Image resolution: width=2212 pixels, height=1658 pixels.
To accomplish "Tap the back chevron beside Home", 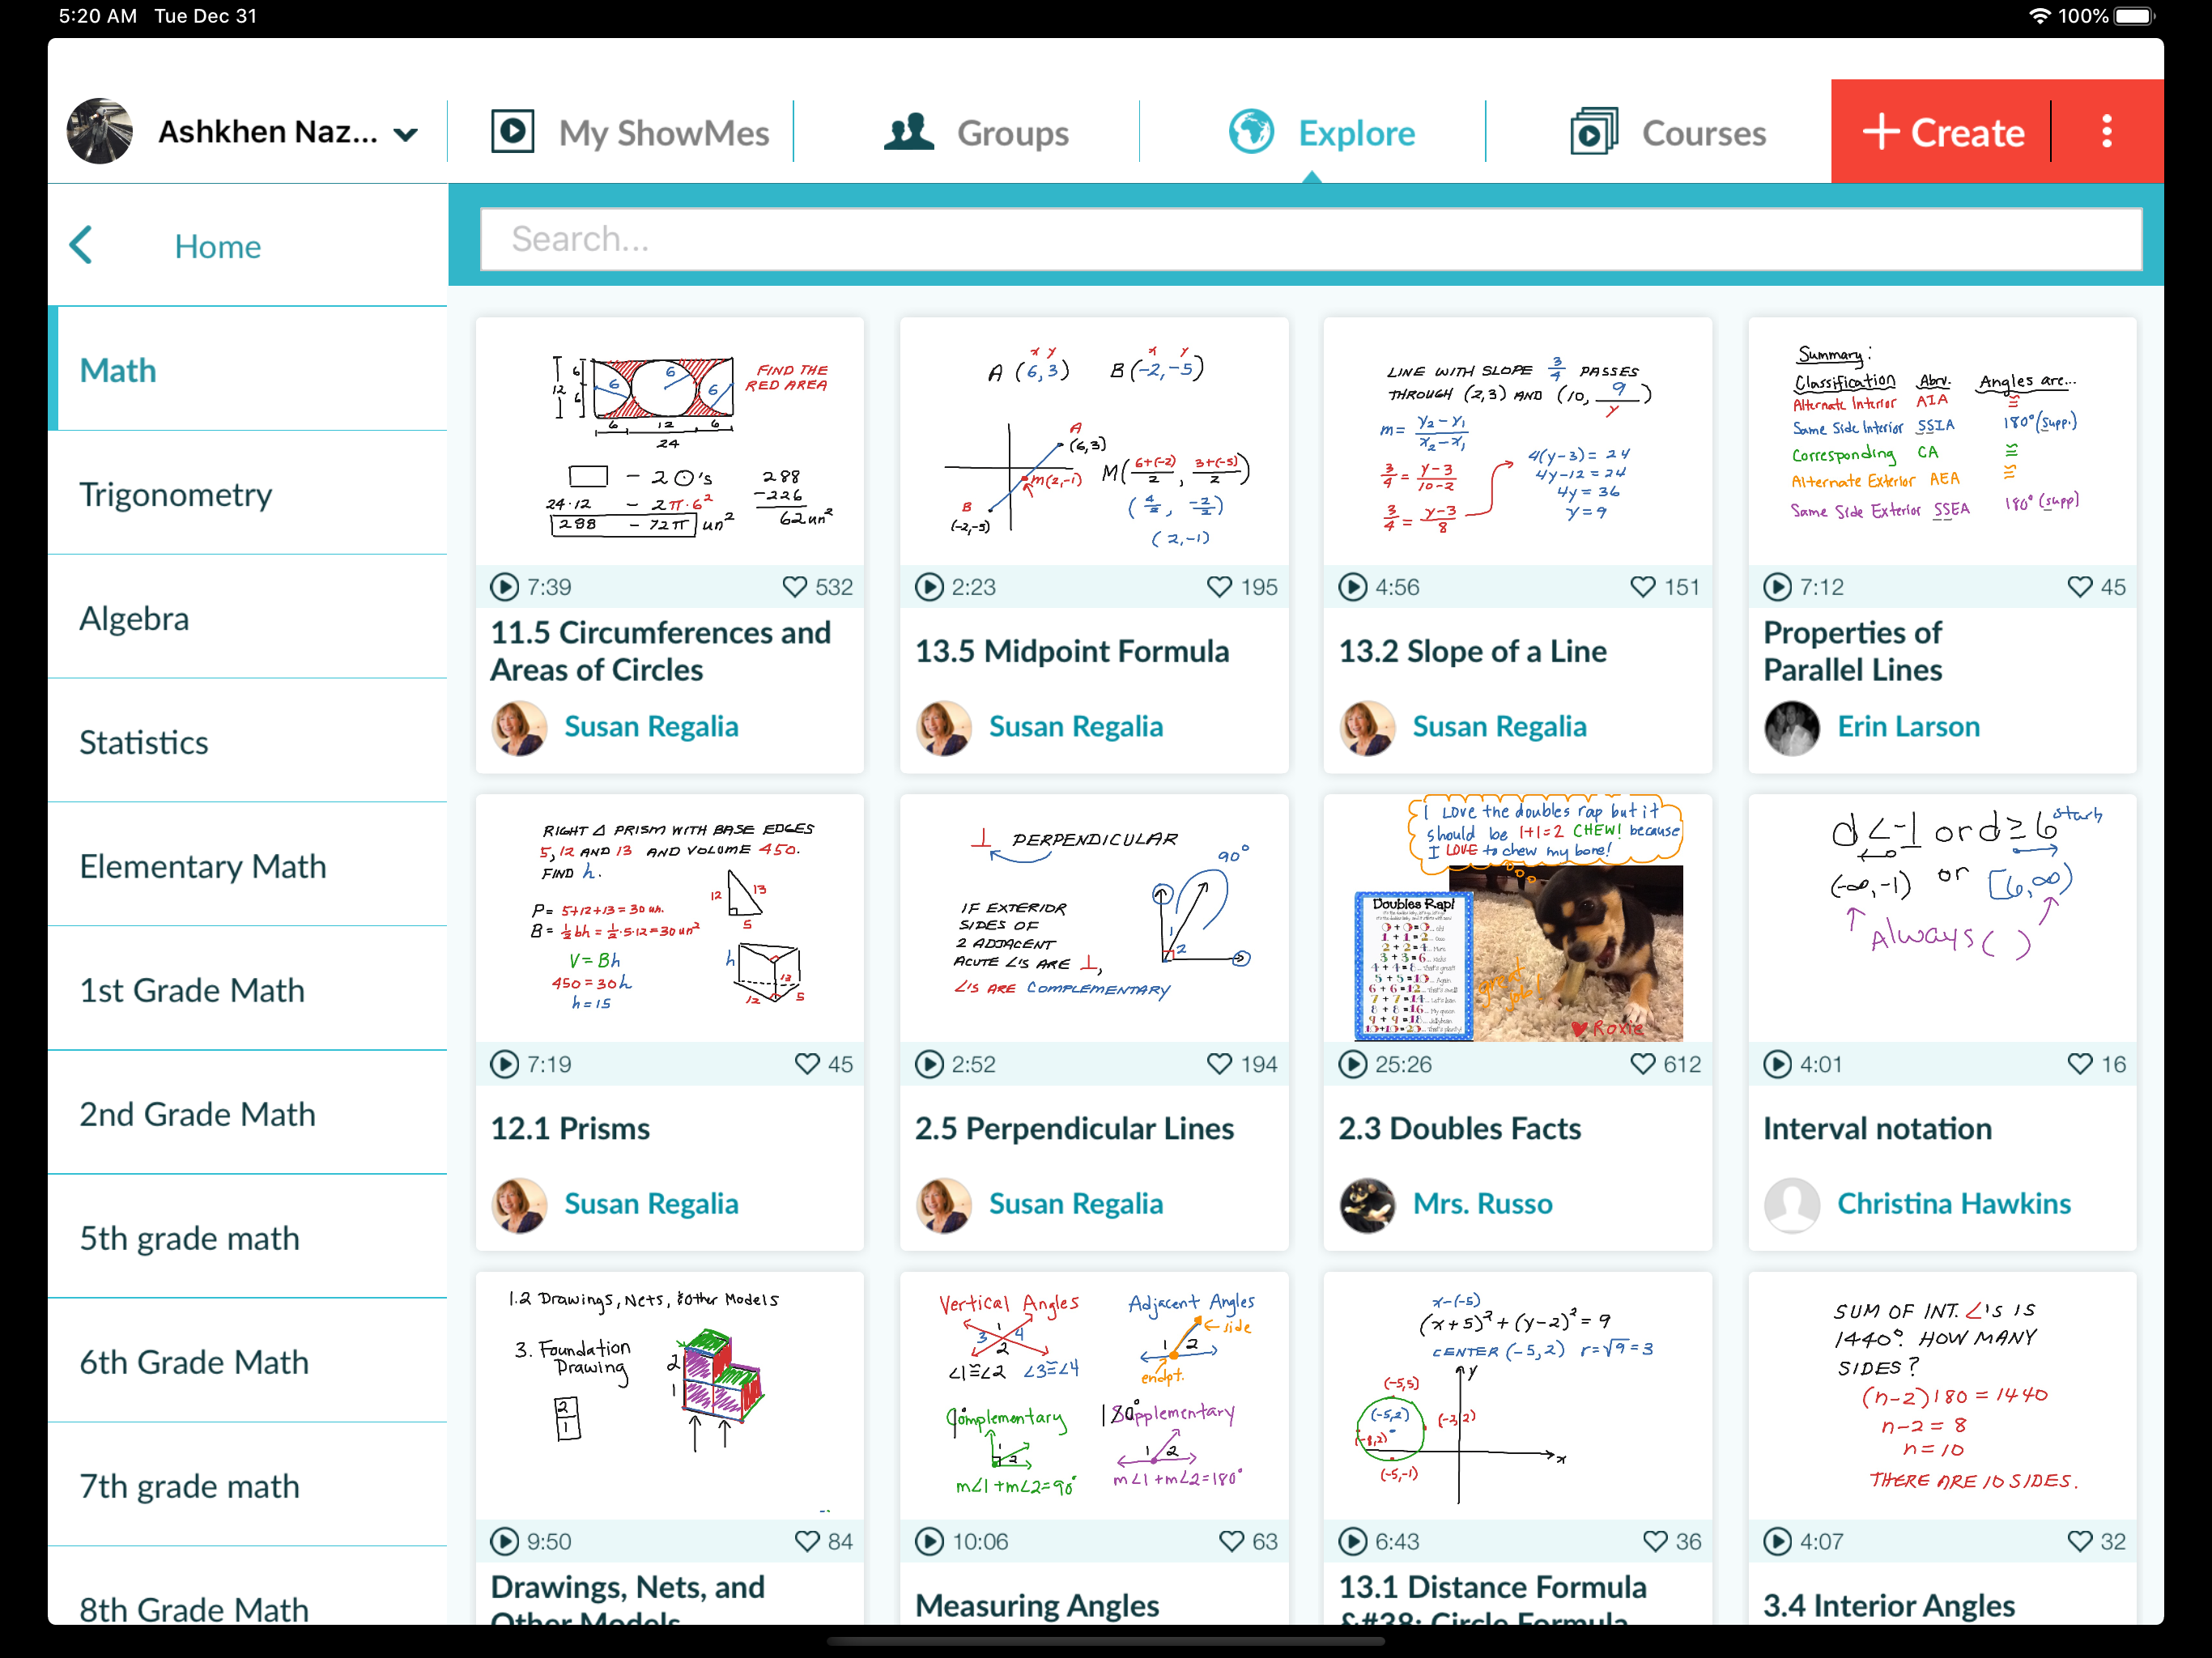I will (82, 245).
